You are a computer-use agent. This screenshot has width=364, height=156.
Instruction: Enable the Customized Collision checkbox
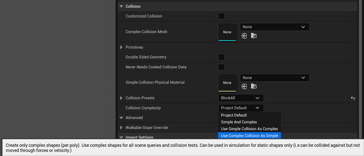(221, 16)
